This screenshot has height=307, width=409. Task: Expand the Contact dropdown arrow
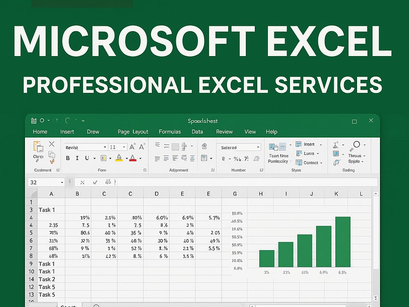(x=321, y=163)
